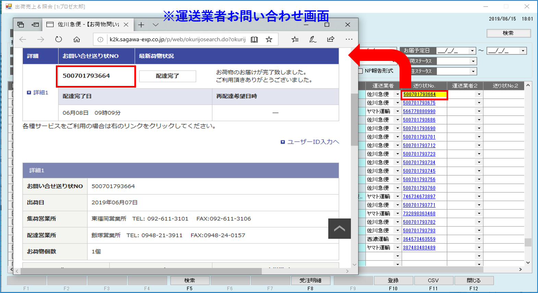Screen dimensions: 538x293
Task: Click the 運送業者 column header
Action: point(383,86)
